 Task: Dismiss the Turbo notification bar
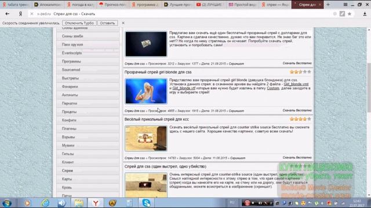(123, 23)
